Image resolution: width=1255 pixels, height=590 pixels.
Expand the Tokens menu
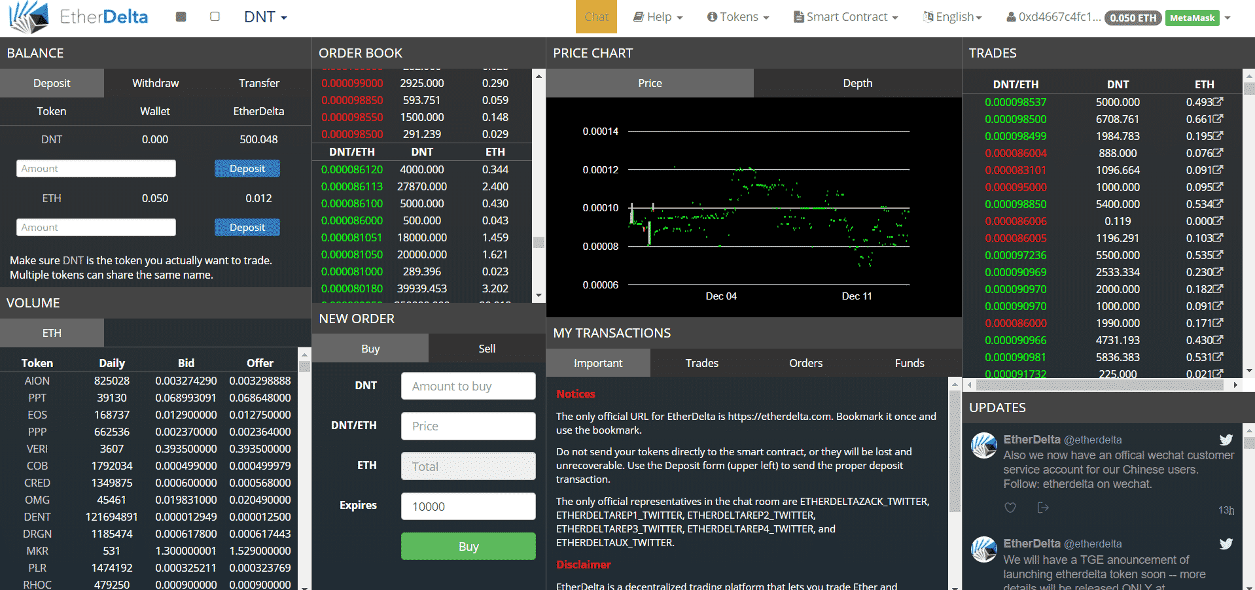(738, 17)
